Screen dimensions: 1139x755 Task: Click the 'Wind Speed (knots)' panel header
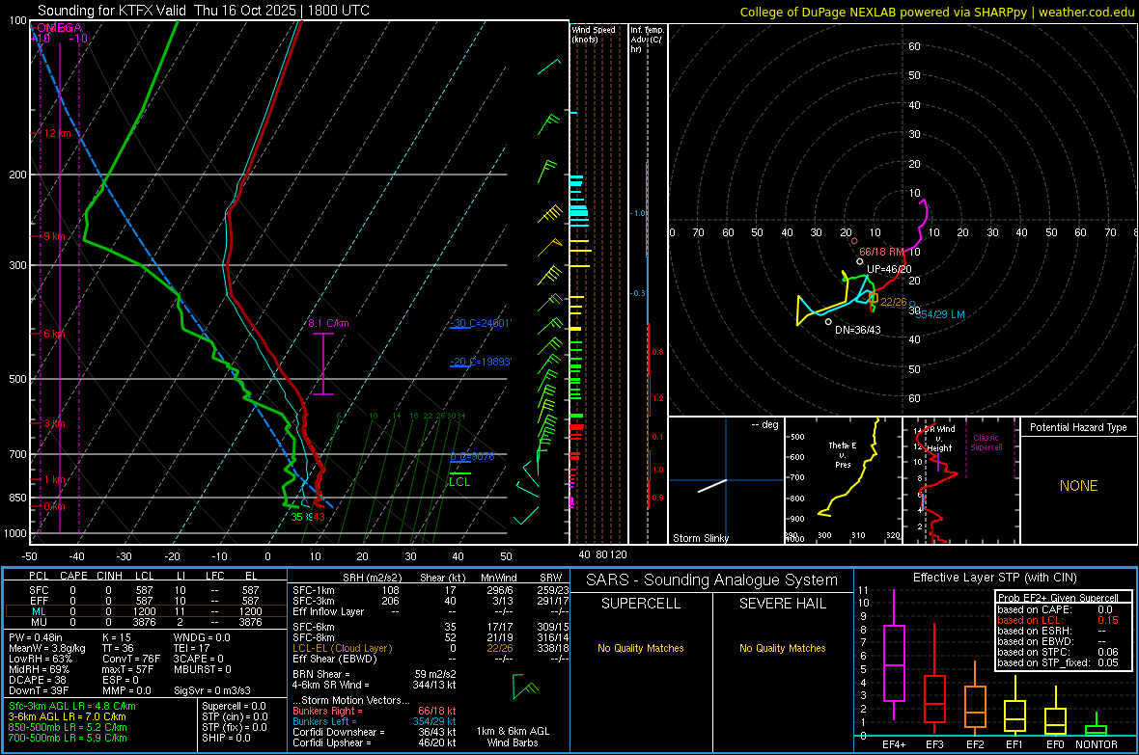pos(593,34)
